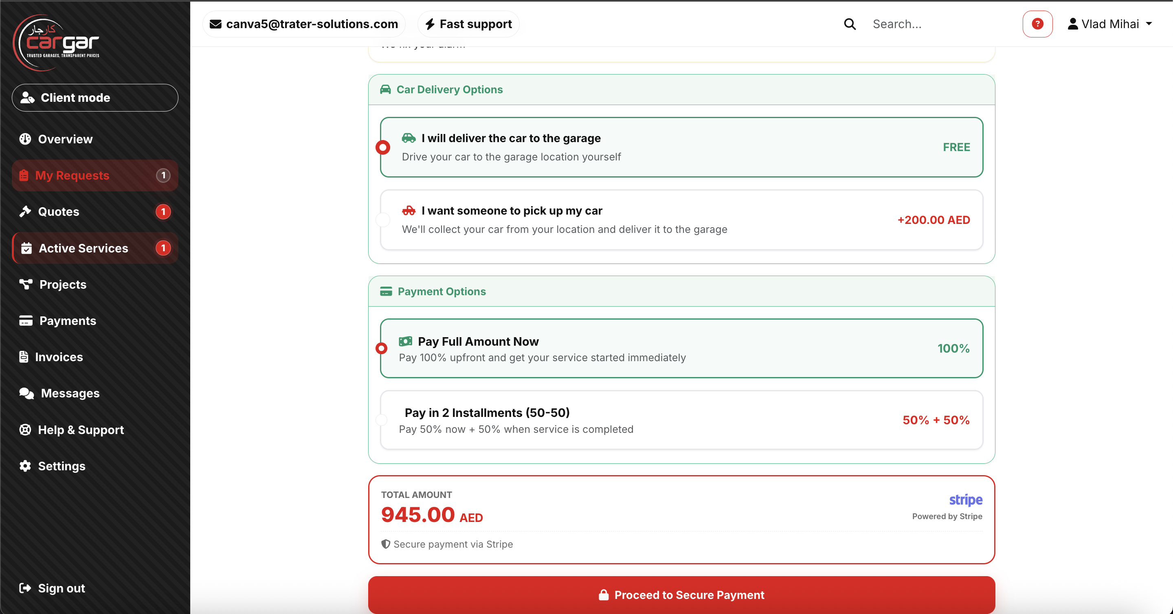Open Settings with the gear icon
The image size is (1173, 614).
tap(26, 466)
